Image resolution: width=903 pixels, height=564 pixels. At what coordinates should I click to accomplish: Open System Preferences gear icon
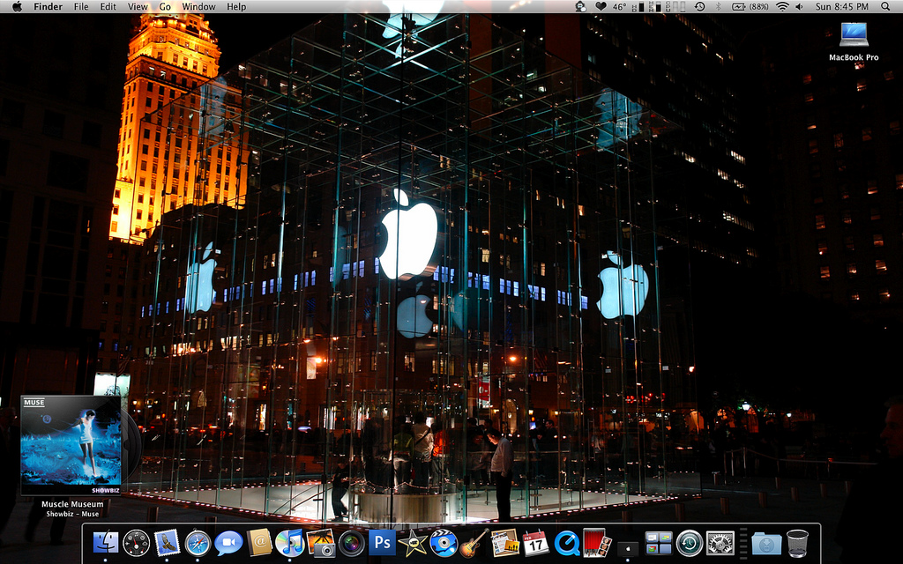720,543
